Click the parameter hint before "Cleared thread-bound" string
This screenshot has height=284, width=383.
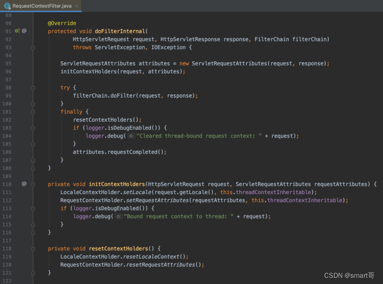(131, 136)
